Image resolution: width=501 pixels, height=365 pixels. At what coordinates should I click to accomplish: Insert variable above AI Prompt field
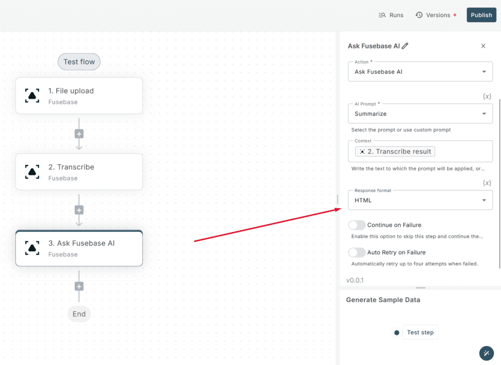point(487,96)
